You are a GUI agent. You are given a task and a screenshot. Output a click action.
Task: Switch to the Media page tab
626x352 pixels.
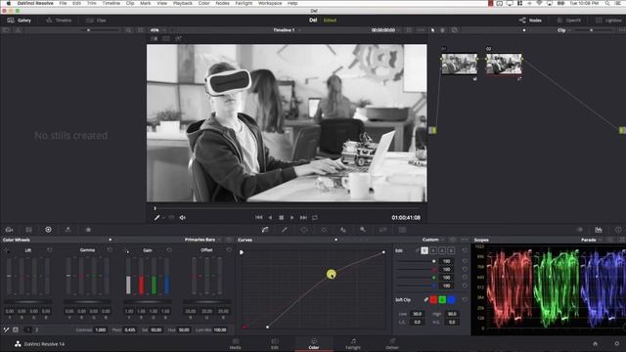(236, 344)
